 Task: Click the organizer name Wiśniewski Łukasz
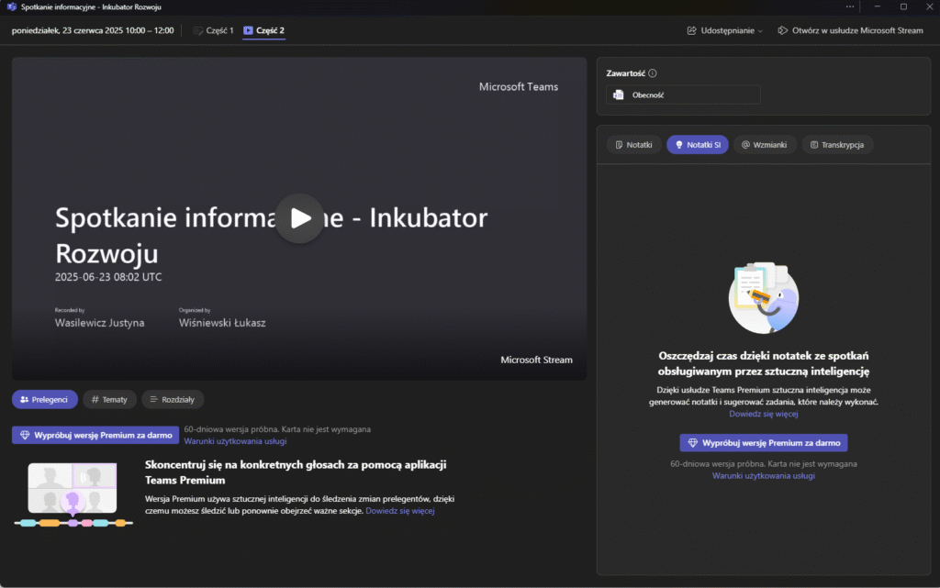click(222, 323)
